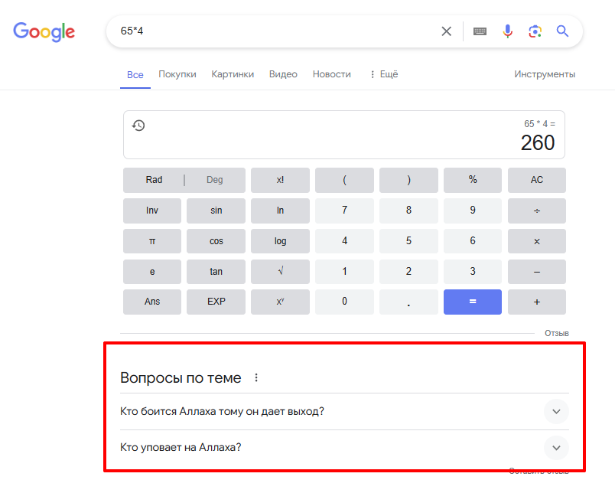The image size is (615, 493).
Task: Open options menu beside Вопросы по теме
Action: [x=256, y=377]
